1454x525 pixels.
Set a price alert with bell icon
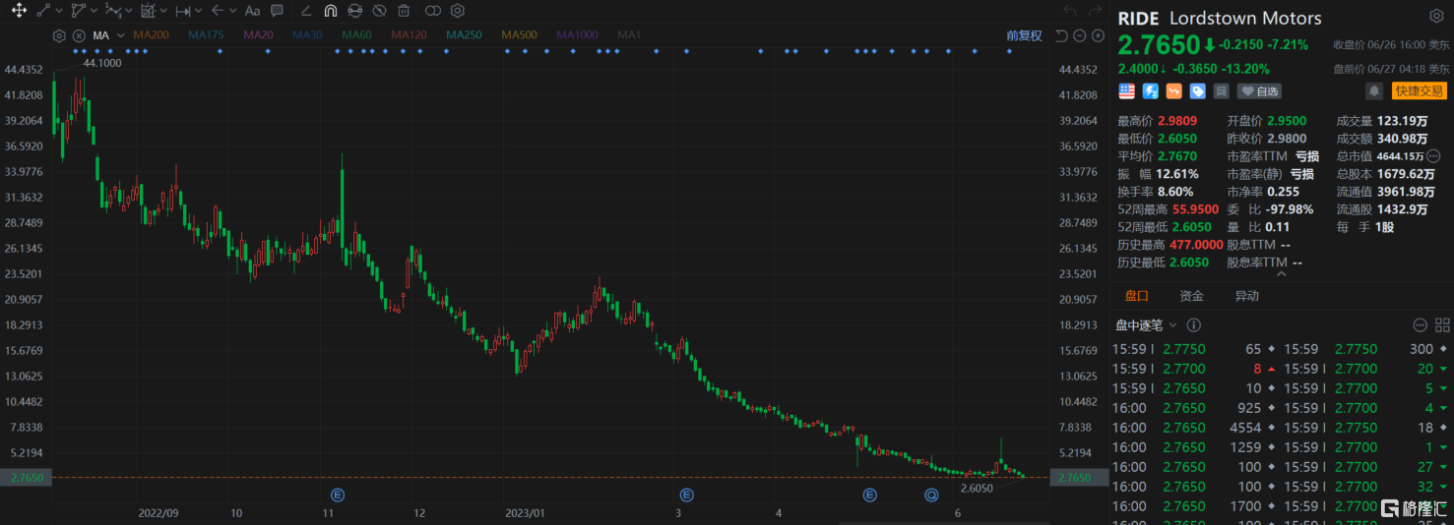point(1373,91)
